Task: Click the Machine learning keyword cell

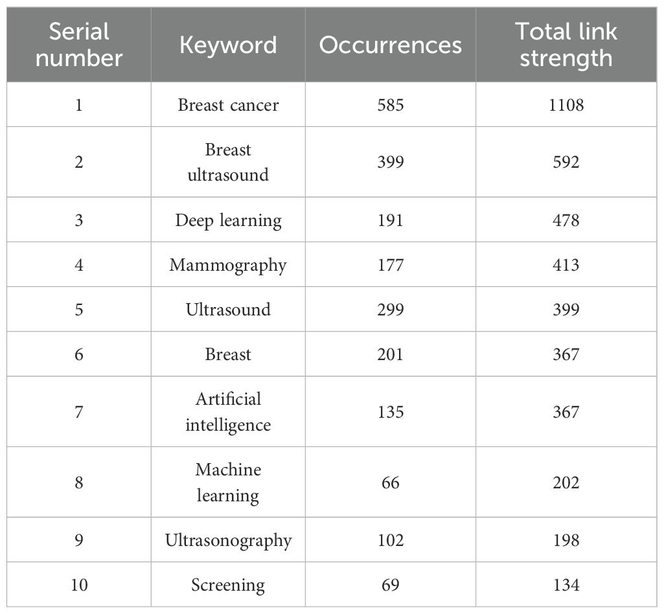Action: (228, 483)
